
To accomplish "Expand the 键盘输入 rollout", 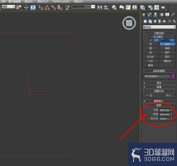I will pyautogui.click(x=159, y=101).
